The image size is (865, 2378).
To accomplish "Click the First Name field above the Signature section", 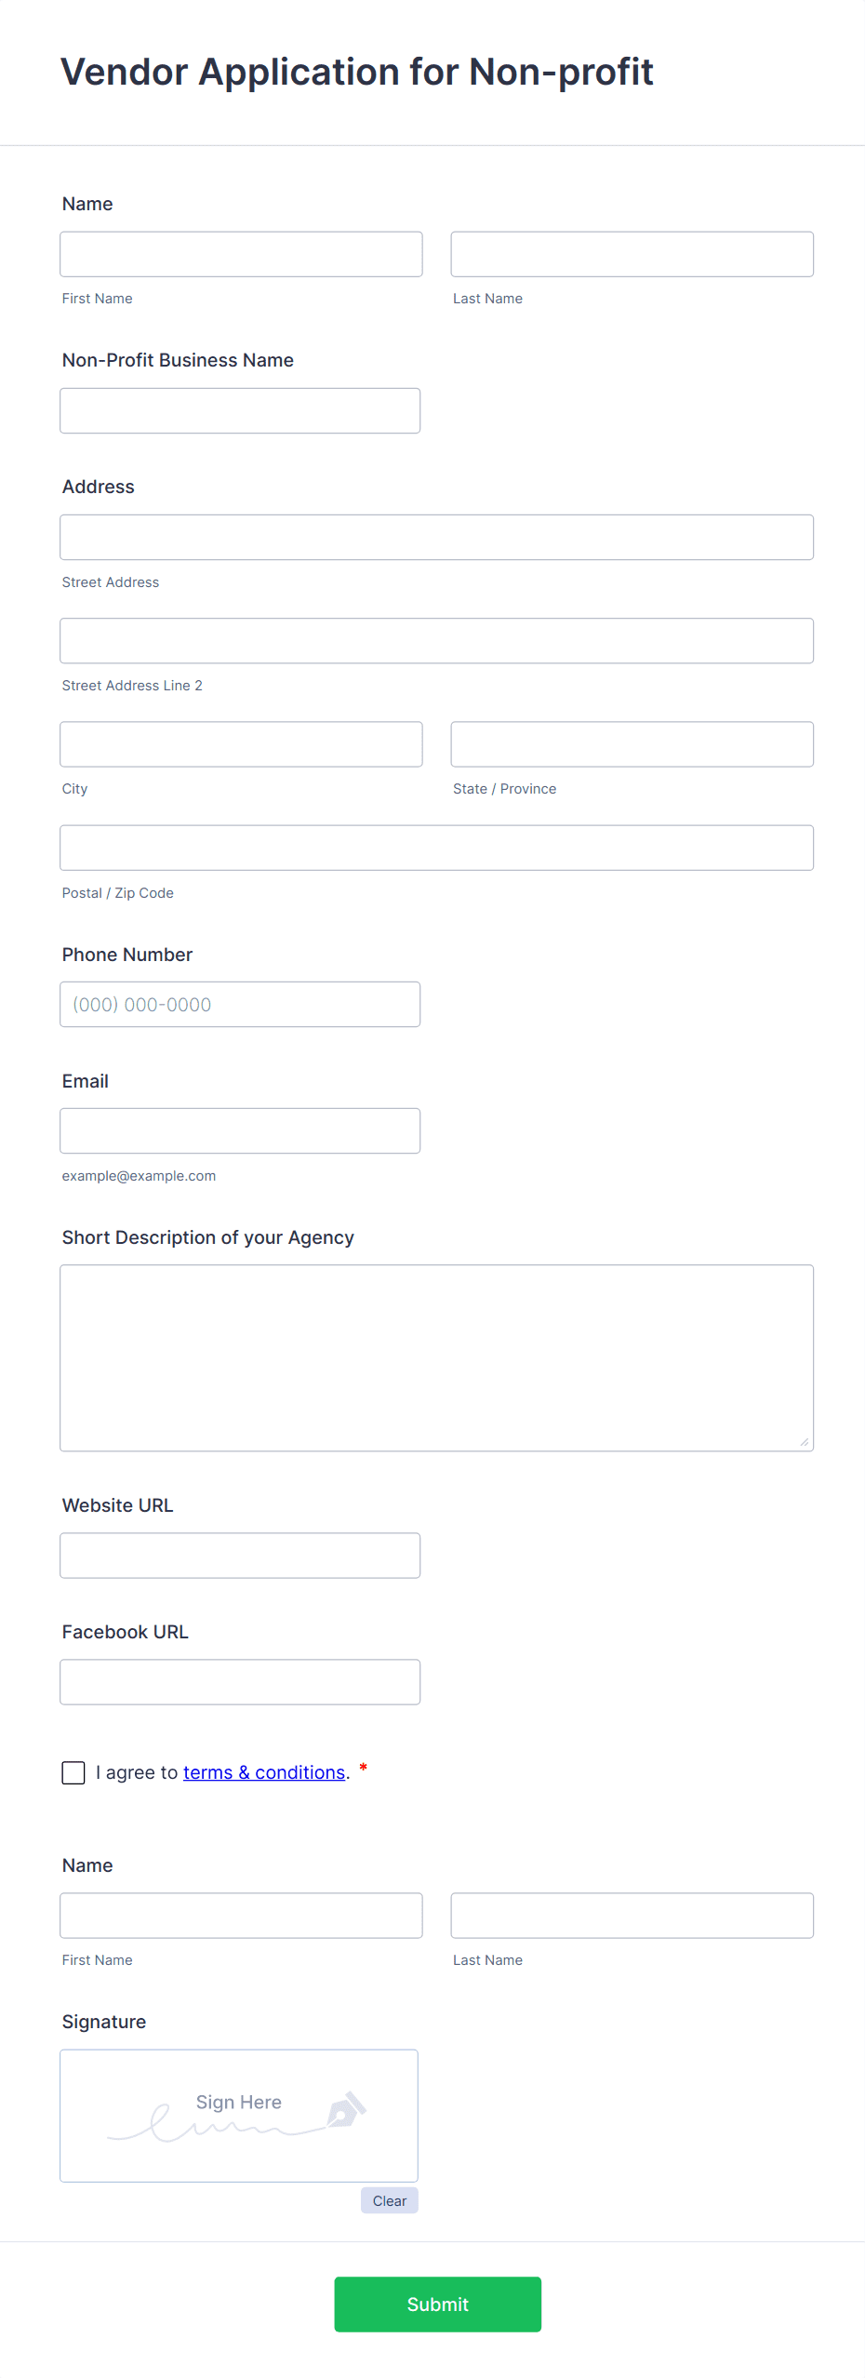I will [x=240, y=1915].
